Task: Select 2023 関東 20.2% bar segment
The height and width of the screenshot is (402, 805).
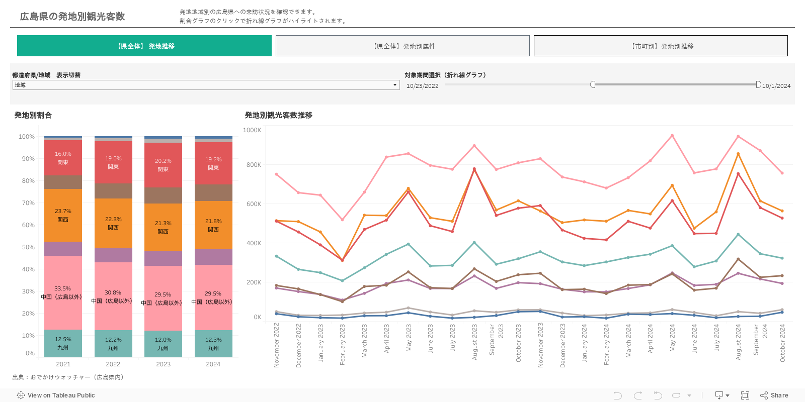Action: (163, 165)
